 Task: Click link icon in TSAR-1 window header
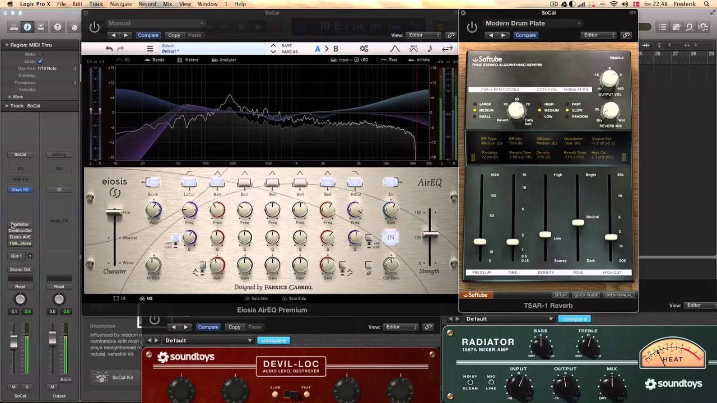(x=626, y=35)
